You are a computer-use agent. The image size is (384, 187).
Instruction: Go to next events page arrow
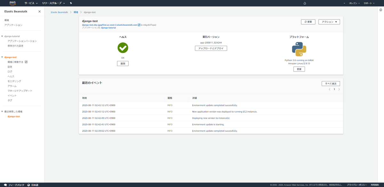tap(339, 90)
